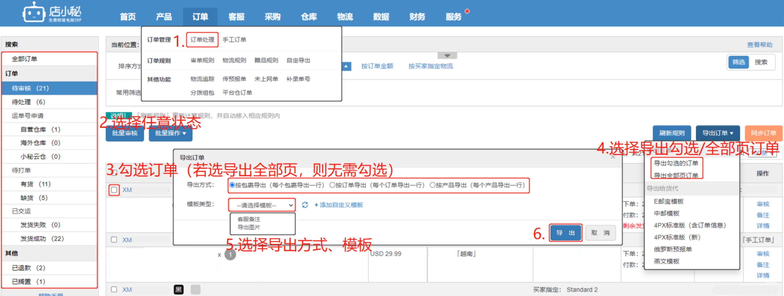Screen dimensions: 784x296
Task: Close the 导出订单 dialog with X
Action: [x=613, y=157]
